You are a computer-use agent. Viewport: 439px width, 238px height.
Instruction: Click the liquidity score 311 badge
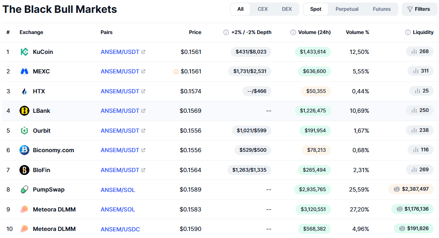420,71
